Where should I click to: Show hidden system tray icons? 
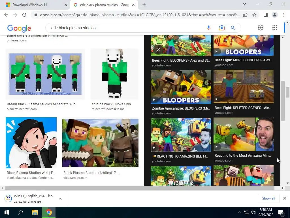(240, 212)
